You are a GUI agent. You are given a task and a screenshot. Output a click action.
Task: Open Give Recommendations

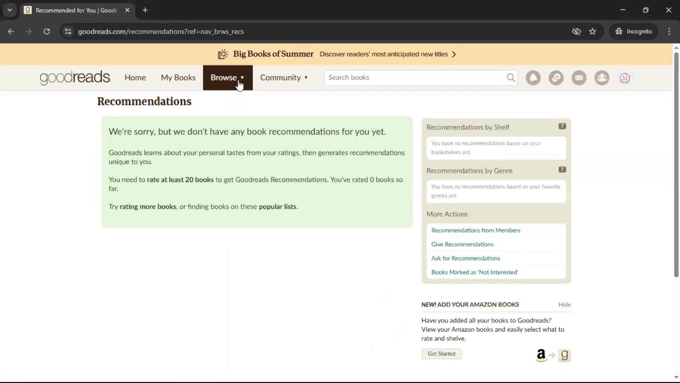click(x=462, y=244)
